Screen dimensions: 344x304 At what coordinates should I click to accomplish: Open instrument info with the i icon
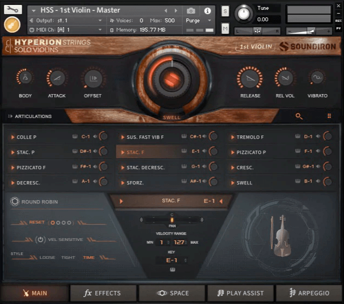coord(207,10)
